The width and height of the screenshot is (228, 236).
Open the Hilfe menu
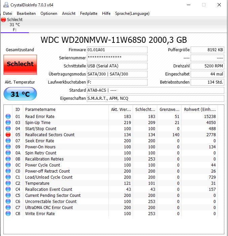[106, 13]
